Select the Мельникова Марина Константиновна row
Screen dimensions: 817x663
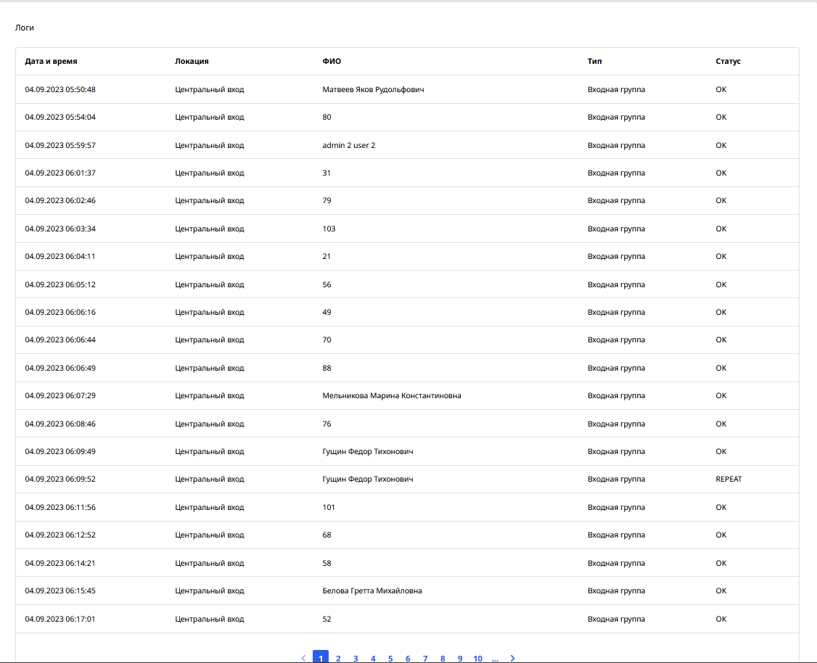[392, 396]
